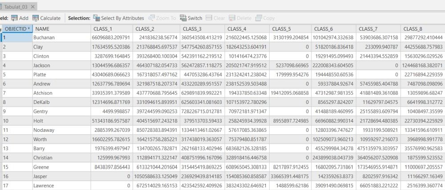Click the Jasper name cell
445x190 pixels.
[62, 176]
